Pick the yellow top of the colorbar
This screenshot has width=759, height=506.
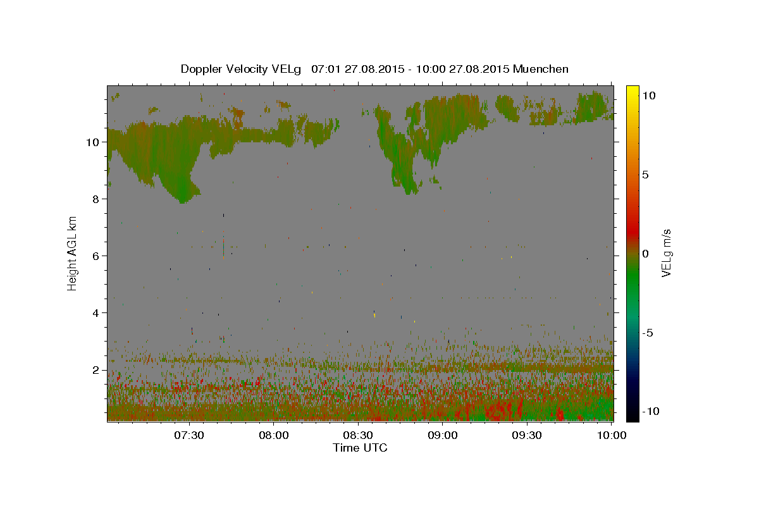[632, 92]
